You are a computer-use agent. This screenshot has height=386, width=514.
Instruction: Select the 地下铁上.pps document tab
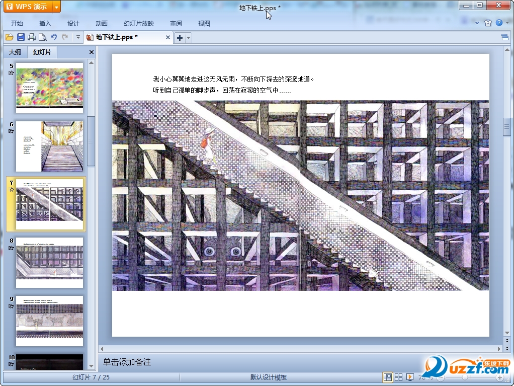click(128, 37)
